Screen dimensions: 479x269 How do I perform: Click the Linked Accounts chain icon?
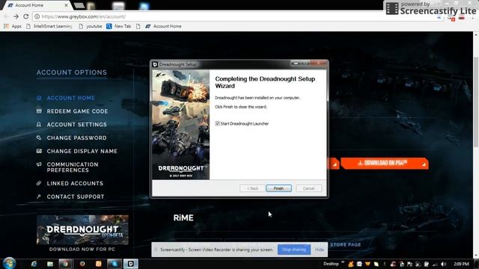click(x=39, y=183)
